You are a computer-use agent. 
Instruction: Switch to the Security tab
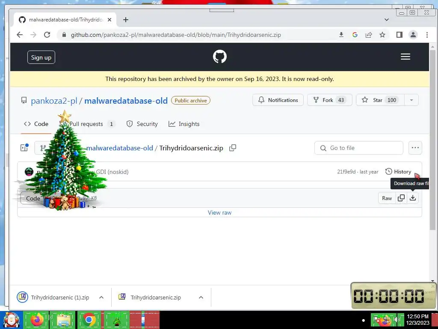click(x=142, y=124)
